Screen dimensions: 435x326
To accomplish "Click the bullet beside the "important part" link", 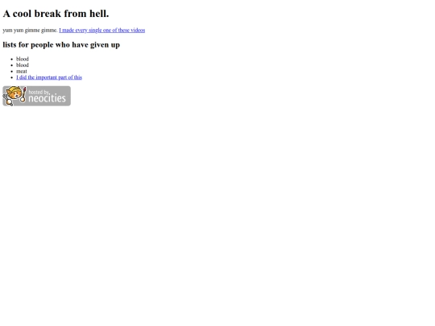I will click(11, 77).
